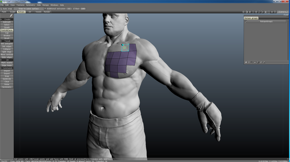Open the Symmetry menu
Screen dimensions: 290x162
click(x=30, y=5)
